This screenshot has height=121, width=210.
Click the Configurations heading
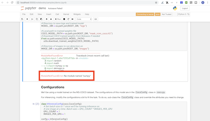tap(52, 87)
